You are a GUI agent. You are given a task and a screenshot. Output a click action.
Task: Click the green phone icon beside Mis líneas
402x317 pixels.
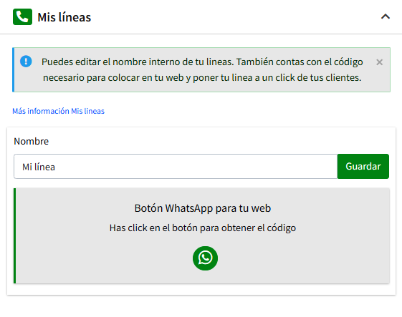coord(22,17)
